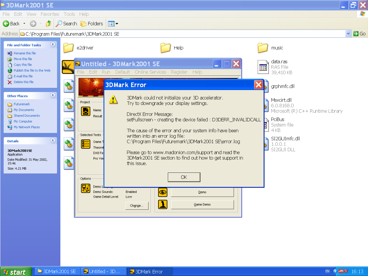Select the 3DMark2001SE application icon
This screenshot has height=276, width=368.
coord(68,67)
